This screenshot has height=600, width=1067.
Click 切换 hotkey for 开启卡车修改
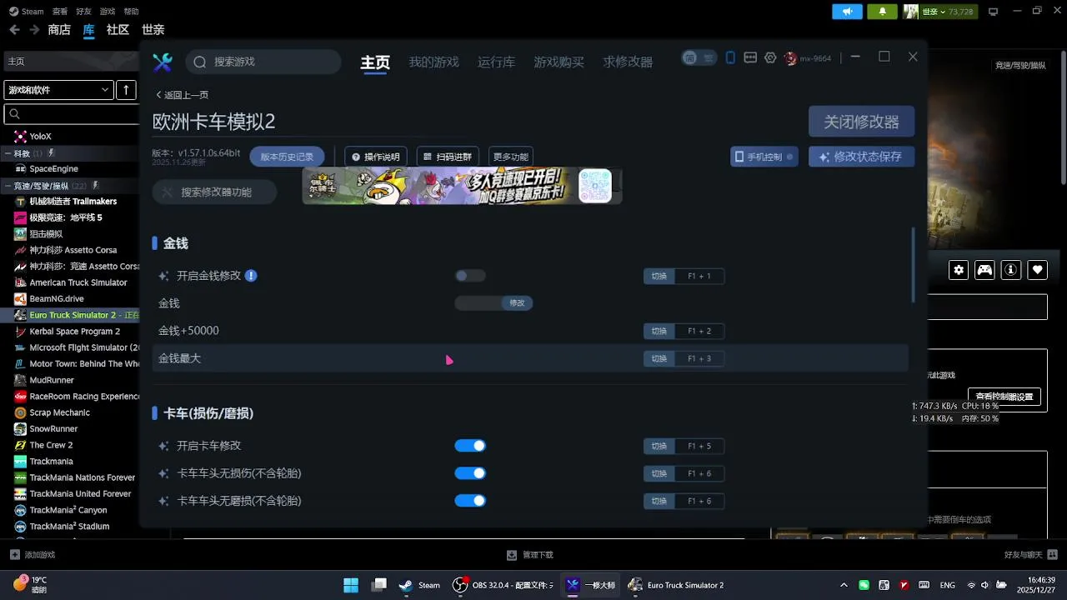[659, 446]
